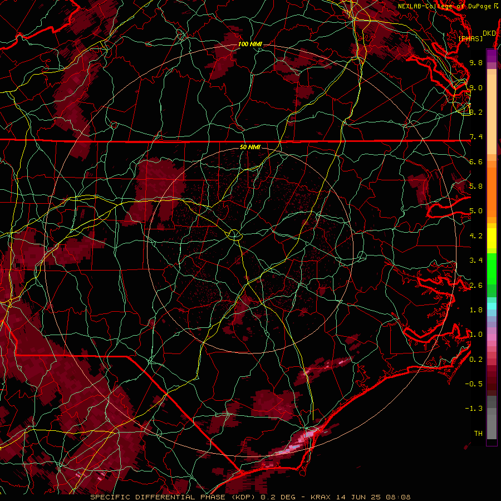Pick the pink band of the color scale
Image resolution: width=501 pixels, height=501 pixels.
pos(492,337)
